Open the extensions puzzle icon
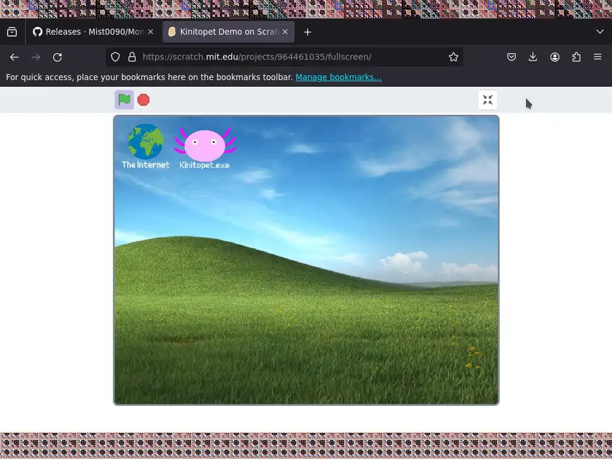 576,57
